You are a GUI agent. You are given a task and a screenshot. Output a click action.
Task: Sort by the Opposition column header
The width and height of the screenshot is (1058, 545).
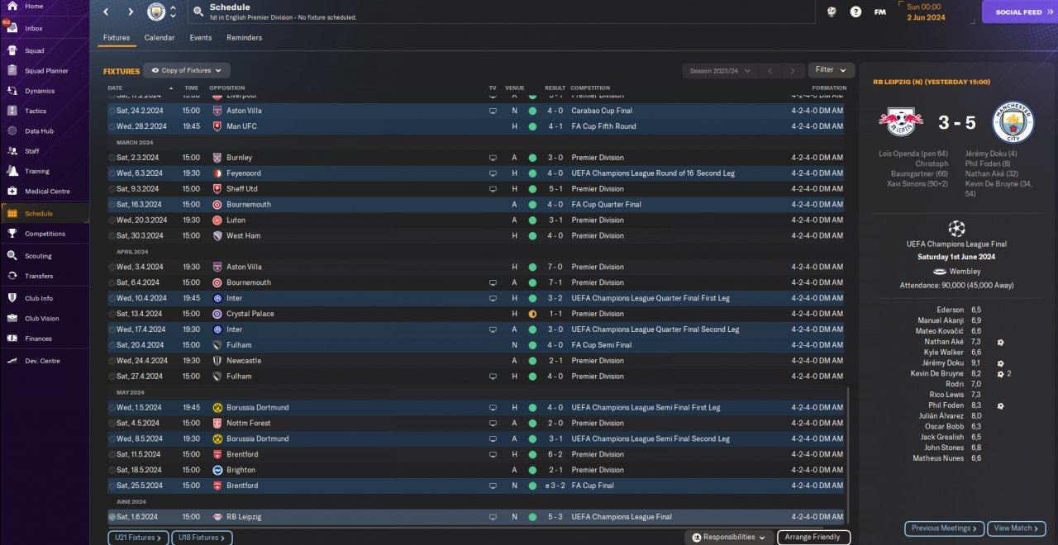tap(227, 88)
